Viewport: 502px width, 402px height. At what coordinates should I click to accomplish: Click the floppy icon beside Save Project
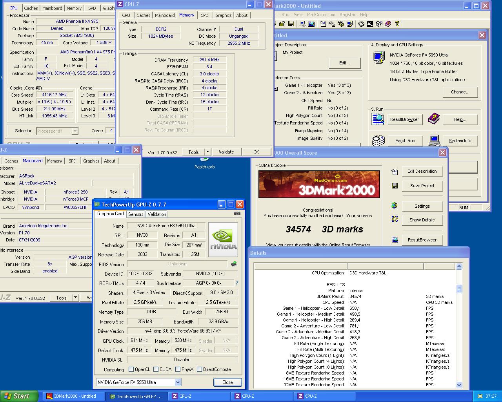point(395,186)
